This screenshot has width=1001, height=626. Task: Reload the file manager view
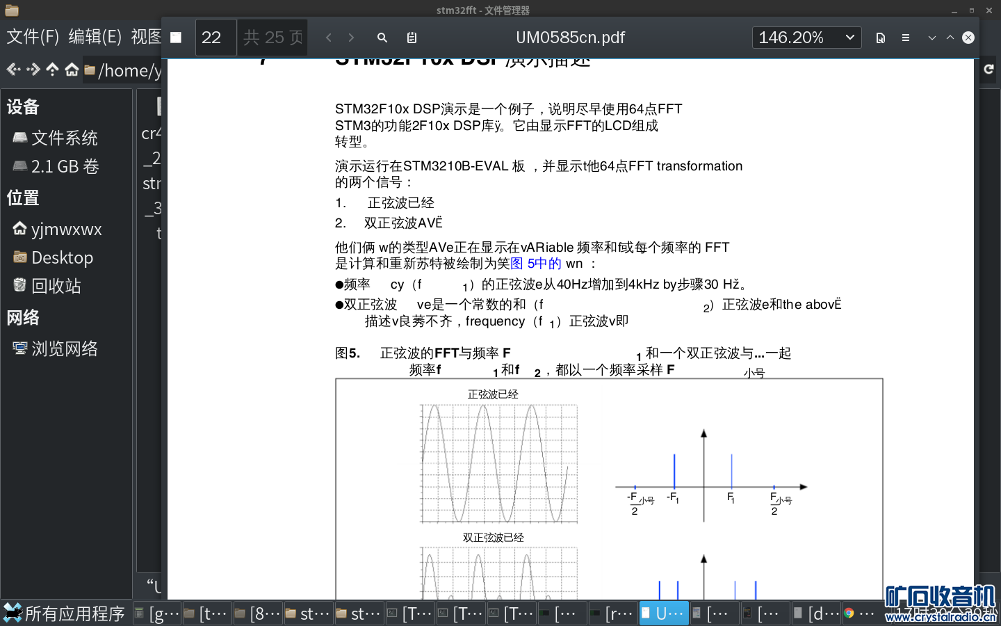(x=988, y=70)
